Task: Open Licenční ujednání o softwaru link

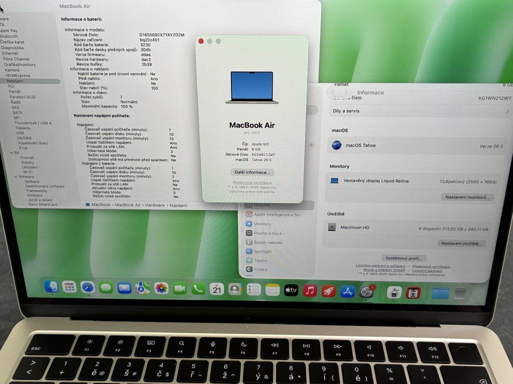Action: tap(380, 266)
